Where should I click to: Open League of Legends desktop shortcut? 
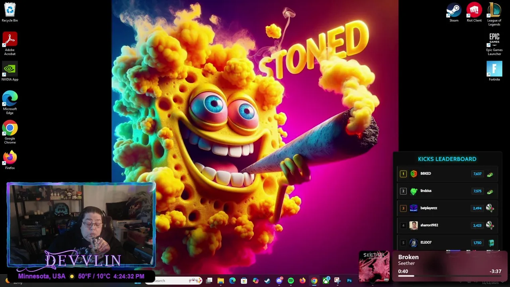point(494,14)
